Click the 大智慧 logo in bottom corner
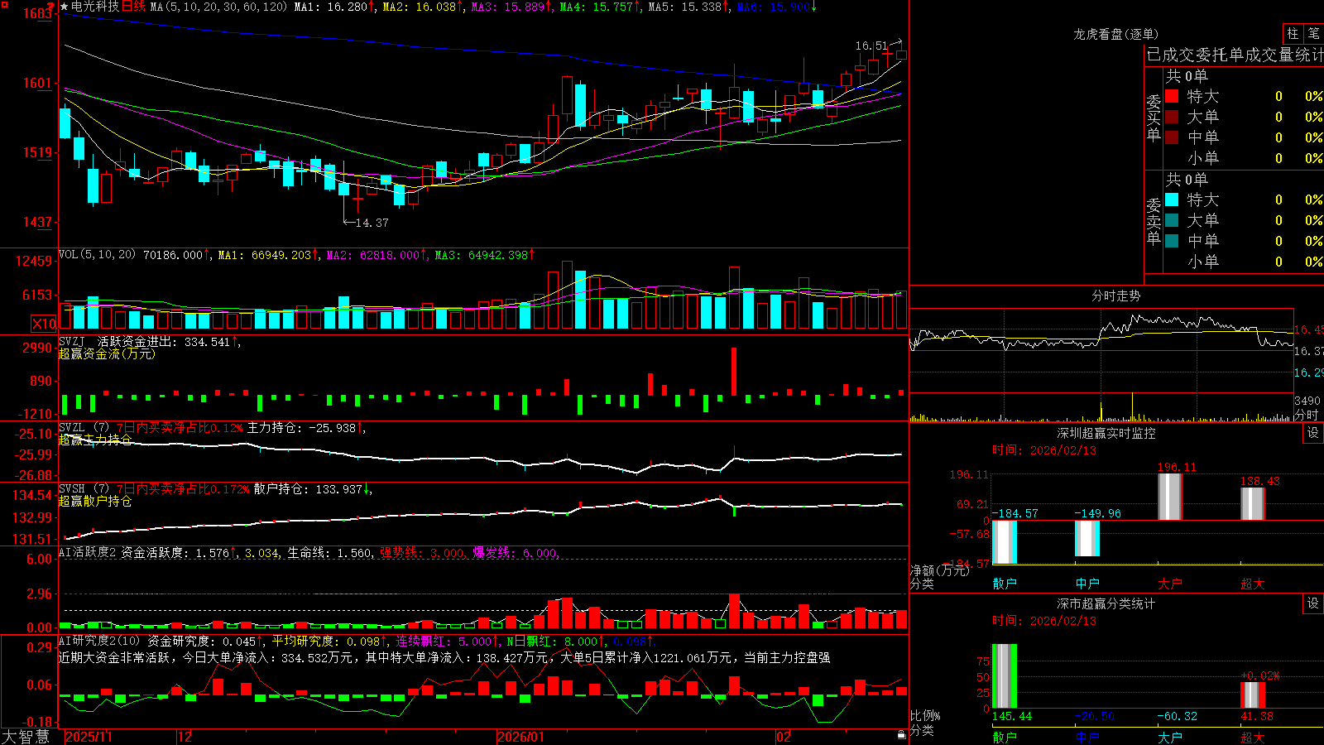Screen dimensions: 1324x745 coord(26,737)
